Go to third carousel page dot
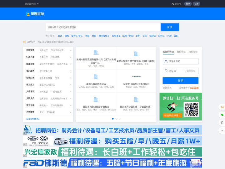This screenshot has height=169, width=225. pyautogui.click(x=120, y=119)
